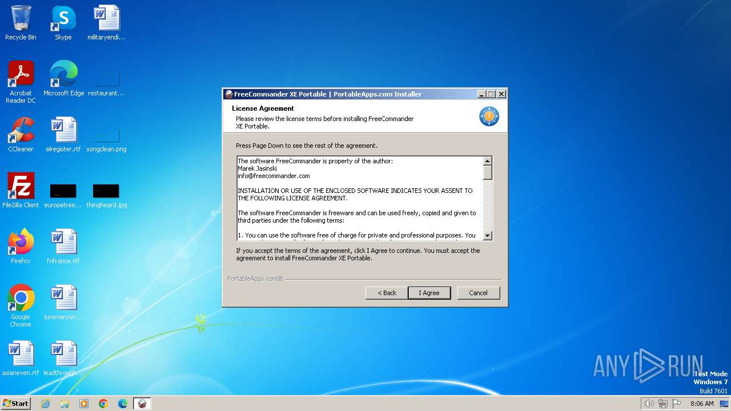Click inside the license agreement text box

coord(360,198)
